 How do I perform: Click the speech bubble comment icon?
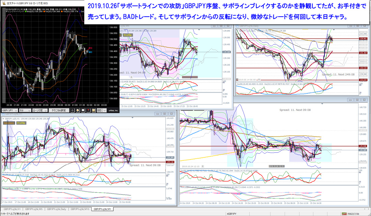tap(83, 111)
